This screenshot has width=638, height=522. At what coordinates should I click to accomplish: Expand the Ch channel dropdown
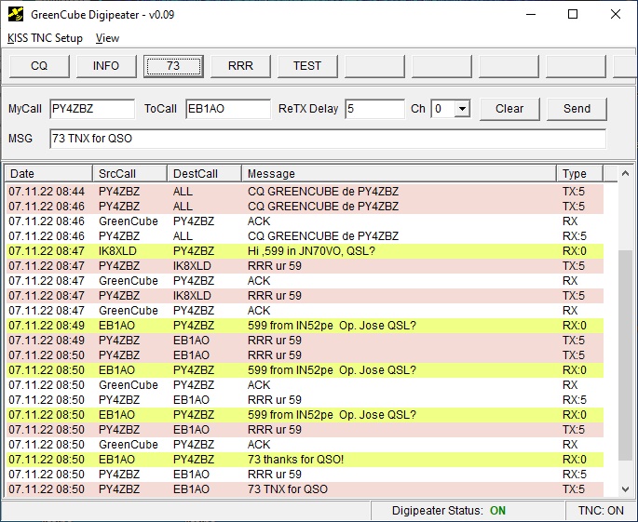click(462, 109)
